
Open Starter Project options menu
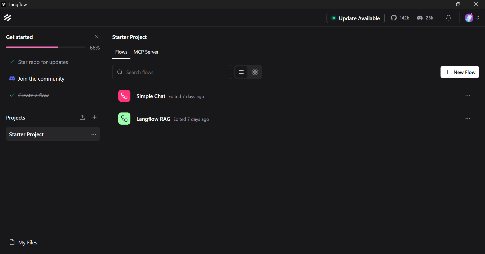pyautogui.click(x=94, y=134)
